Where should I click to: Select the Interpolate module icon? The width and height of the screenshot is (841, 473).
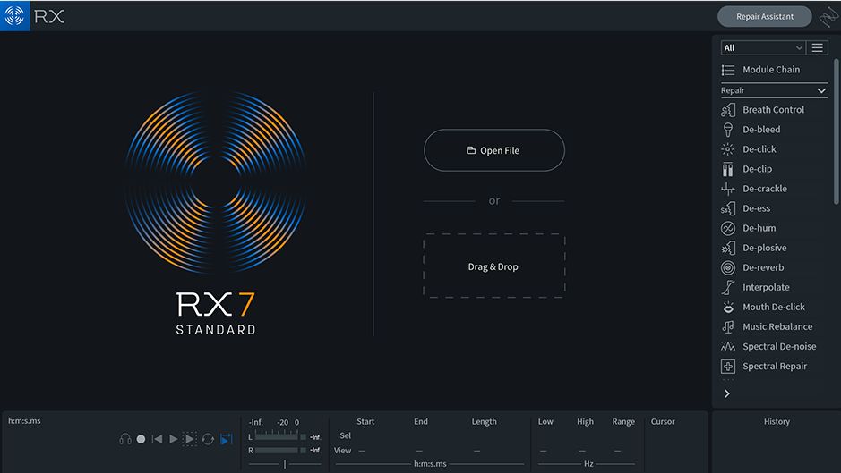(x=728, y=287)
